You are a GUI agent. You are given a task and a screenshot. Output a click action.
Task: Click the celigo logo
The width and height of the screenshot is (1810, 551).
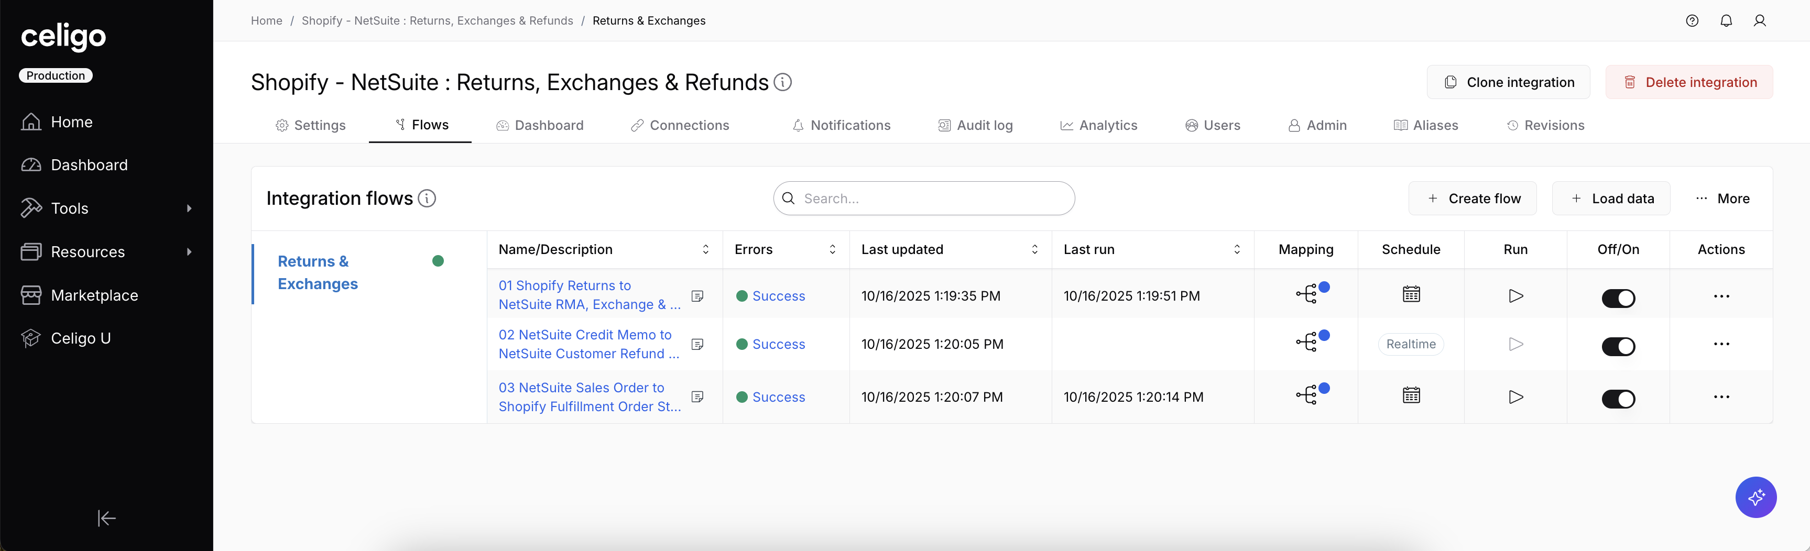point(63,37)
